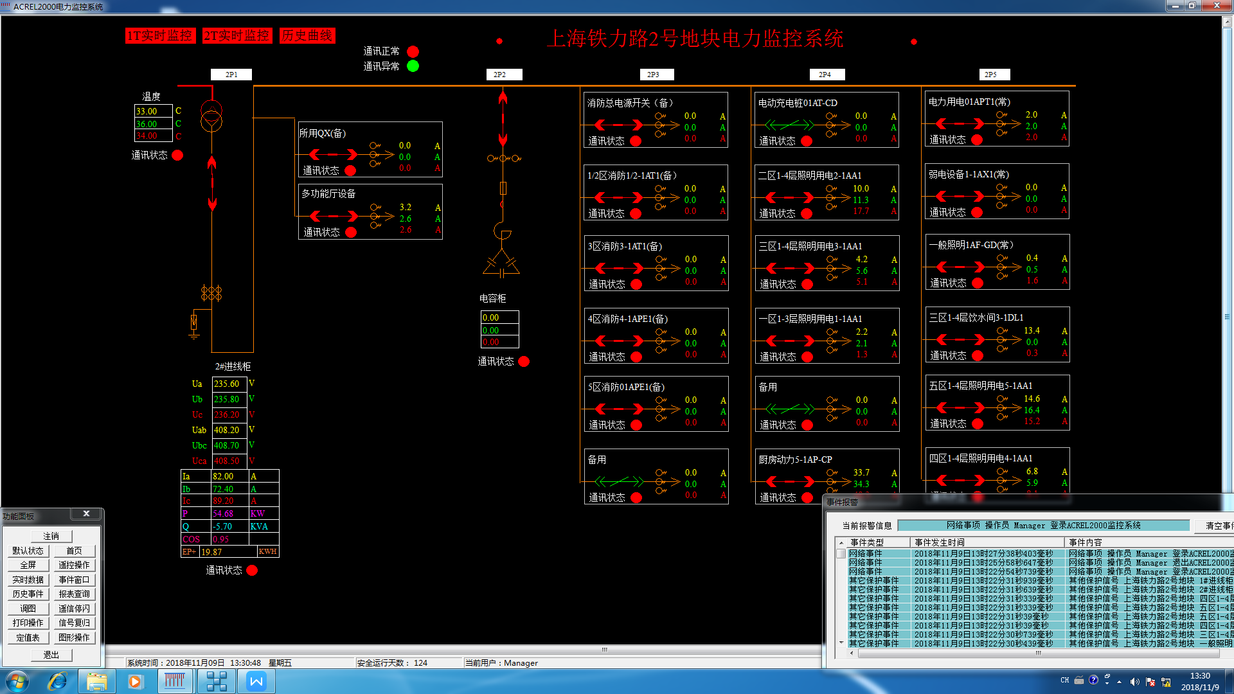Click the 三区1-4层饮水间3-1DL1 breaker symbol
The width and height of the screenshot is (1234, 694).
(961, 339)
